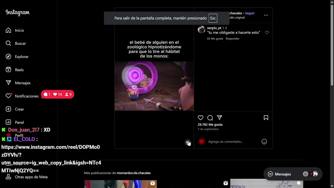Click the Notificaciones heart icon
Image resolution: width=334 pixels, height=188 pixels.
tap(8, 96)
